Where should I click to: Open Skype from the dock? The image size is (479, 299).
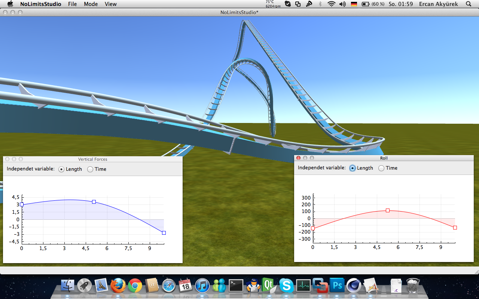coord(286,286)
